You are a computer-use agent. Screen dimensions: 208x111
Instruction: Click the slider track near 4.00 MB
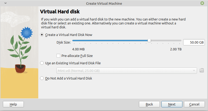click(75, 41)
